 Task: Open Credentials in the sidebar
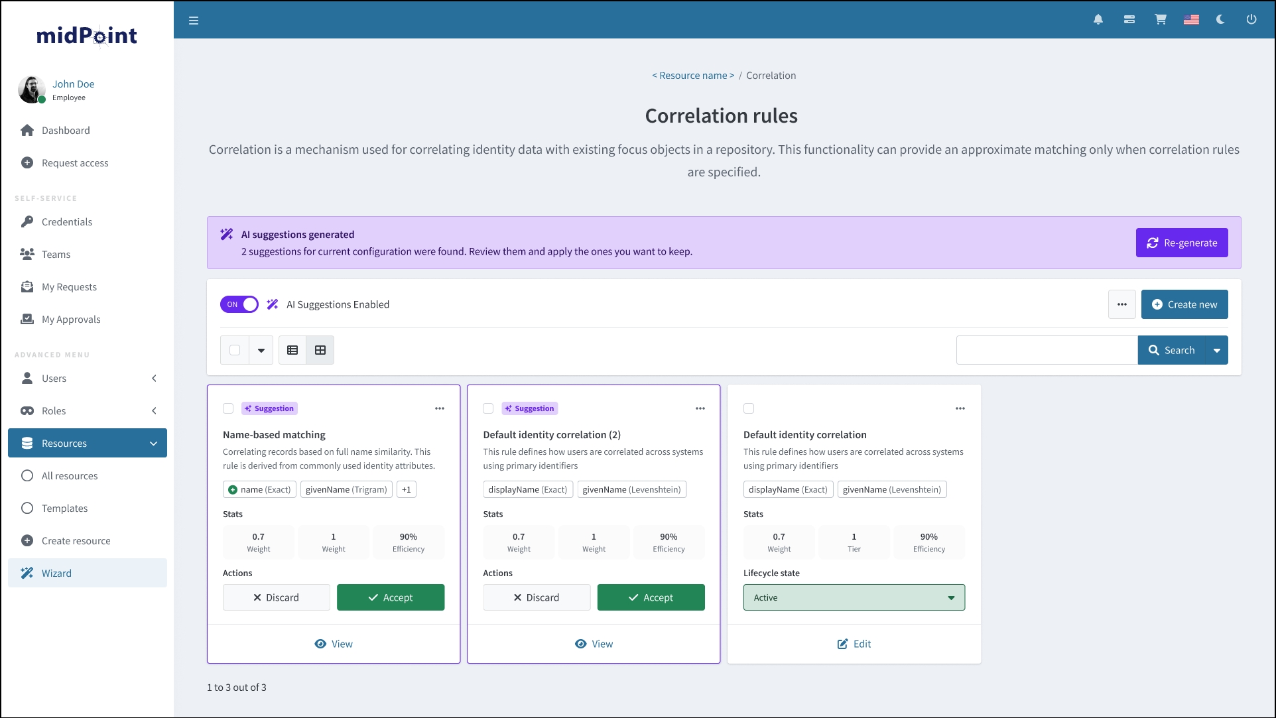67,222
